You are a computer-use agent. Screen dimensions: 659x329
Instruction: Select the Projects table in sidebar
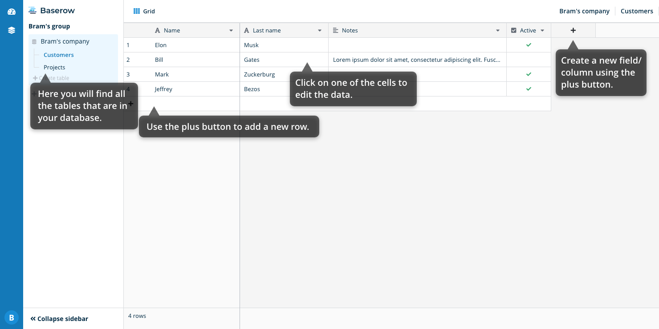click(x=54, y=68)
